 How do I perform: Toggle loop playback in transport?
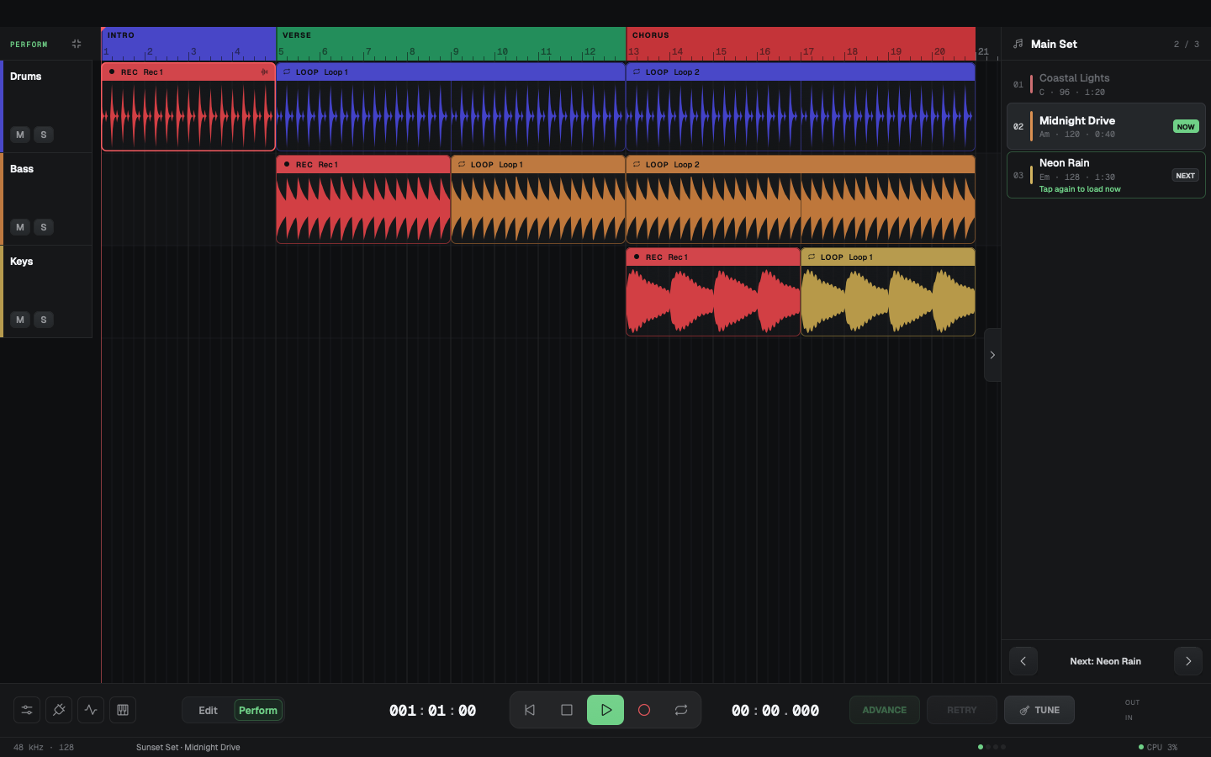pos(681,710)
